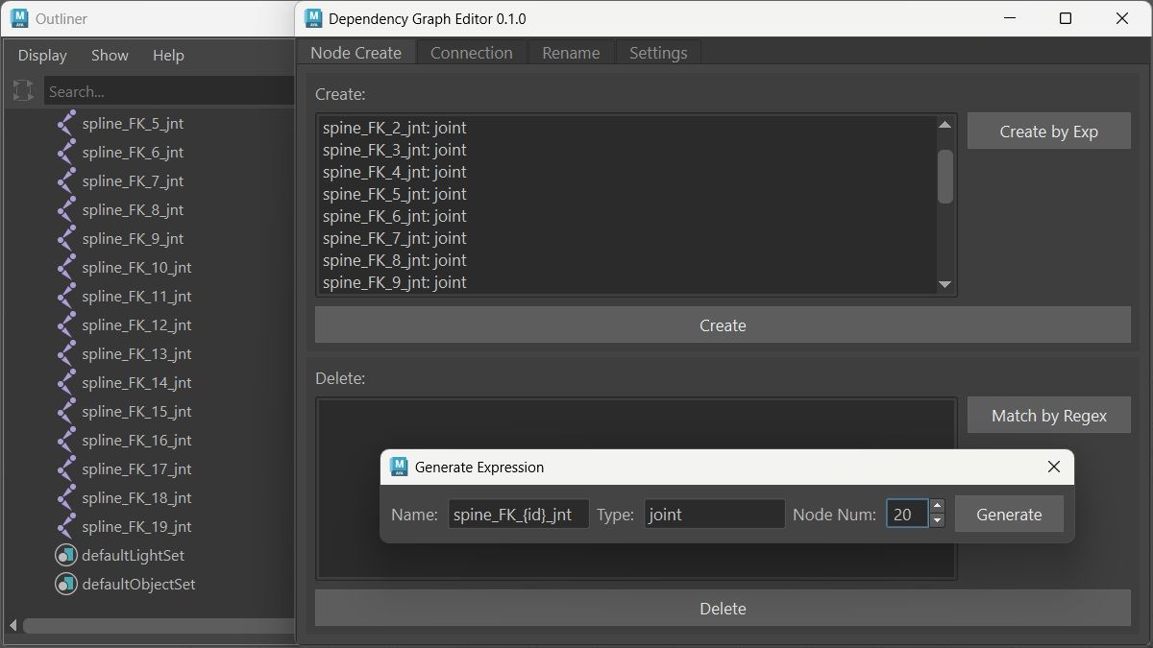Switch to the Node Create tab
Screen dimensions: 1153x648
click(356, 53)
